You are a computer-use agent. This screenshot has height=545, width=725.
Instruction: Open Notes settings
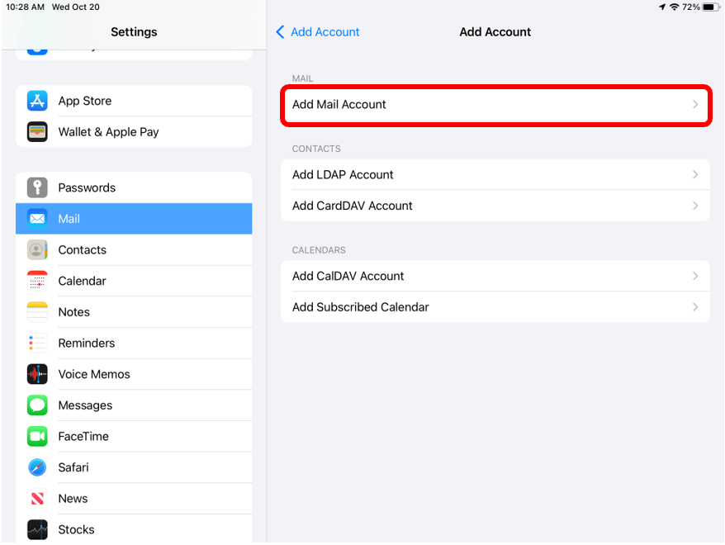coord(134,311)
